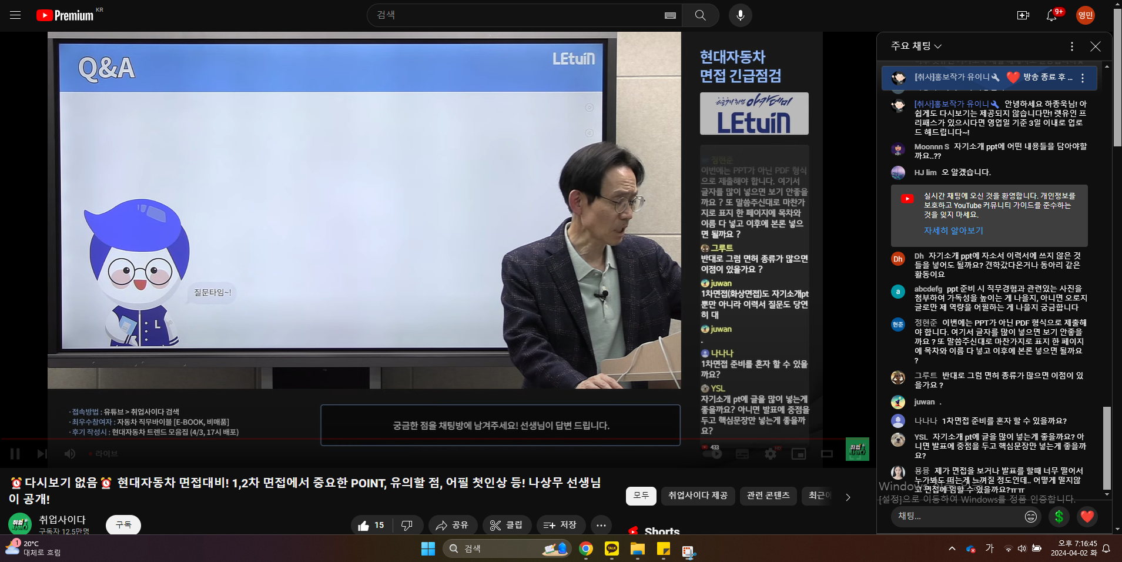Toggle the Korean IME 가 indicator

990,548
